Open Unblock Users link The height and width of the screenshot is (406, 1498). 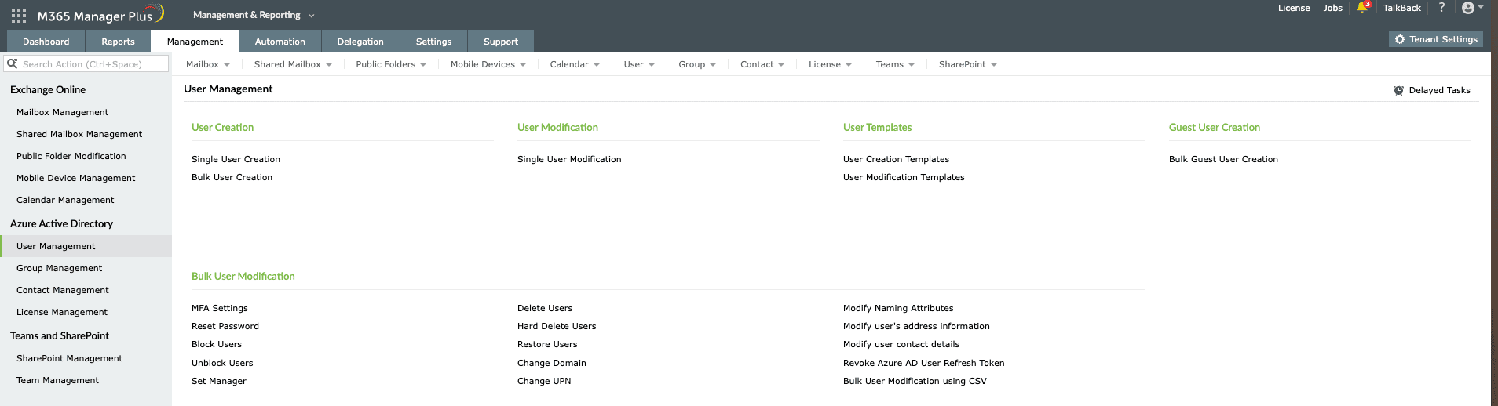(222, 363)
